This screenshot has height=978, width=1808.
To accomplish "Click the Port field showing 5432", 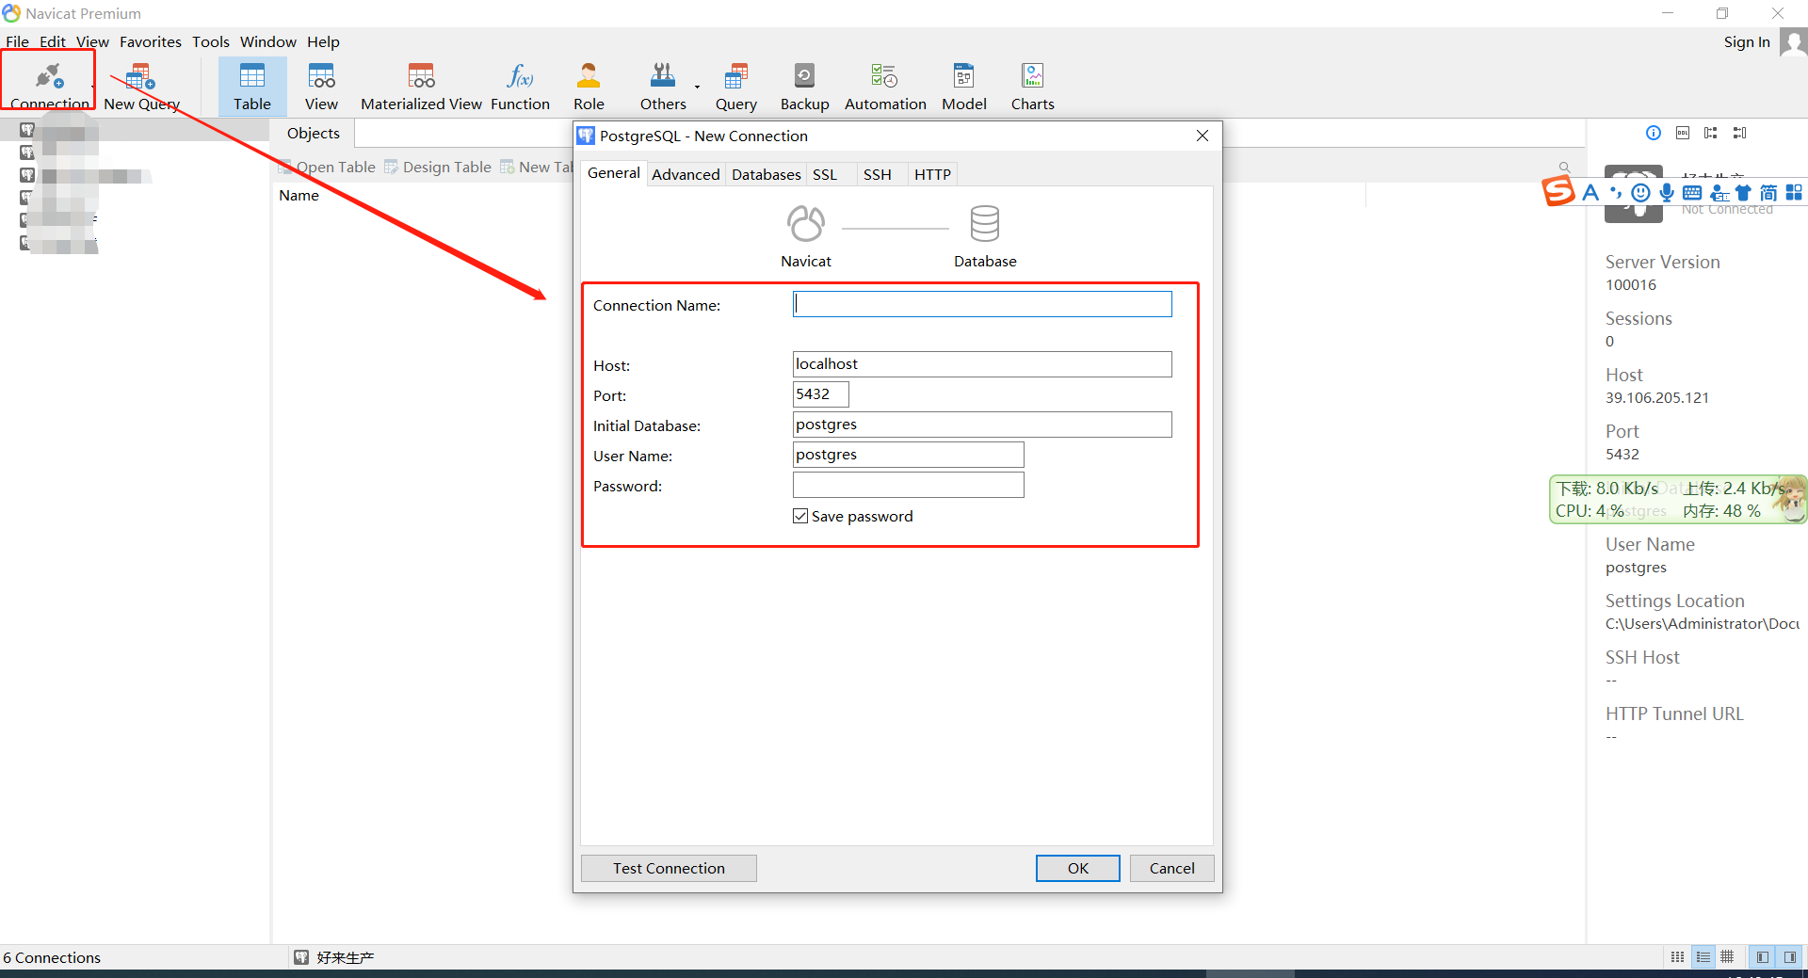I will pyautogui.click(x=821, y=394).
